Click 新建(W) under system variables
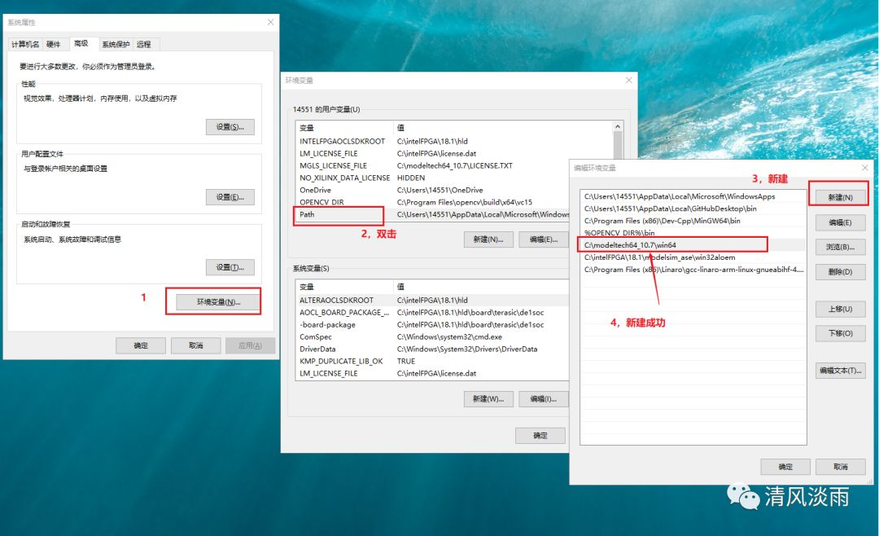 coord(489,398)
